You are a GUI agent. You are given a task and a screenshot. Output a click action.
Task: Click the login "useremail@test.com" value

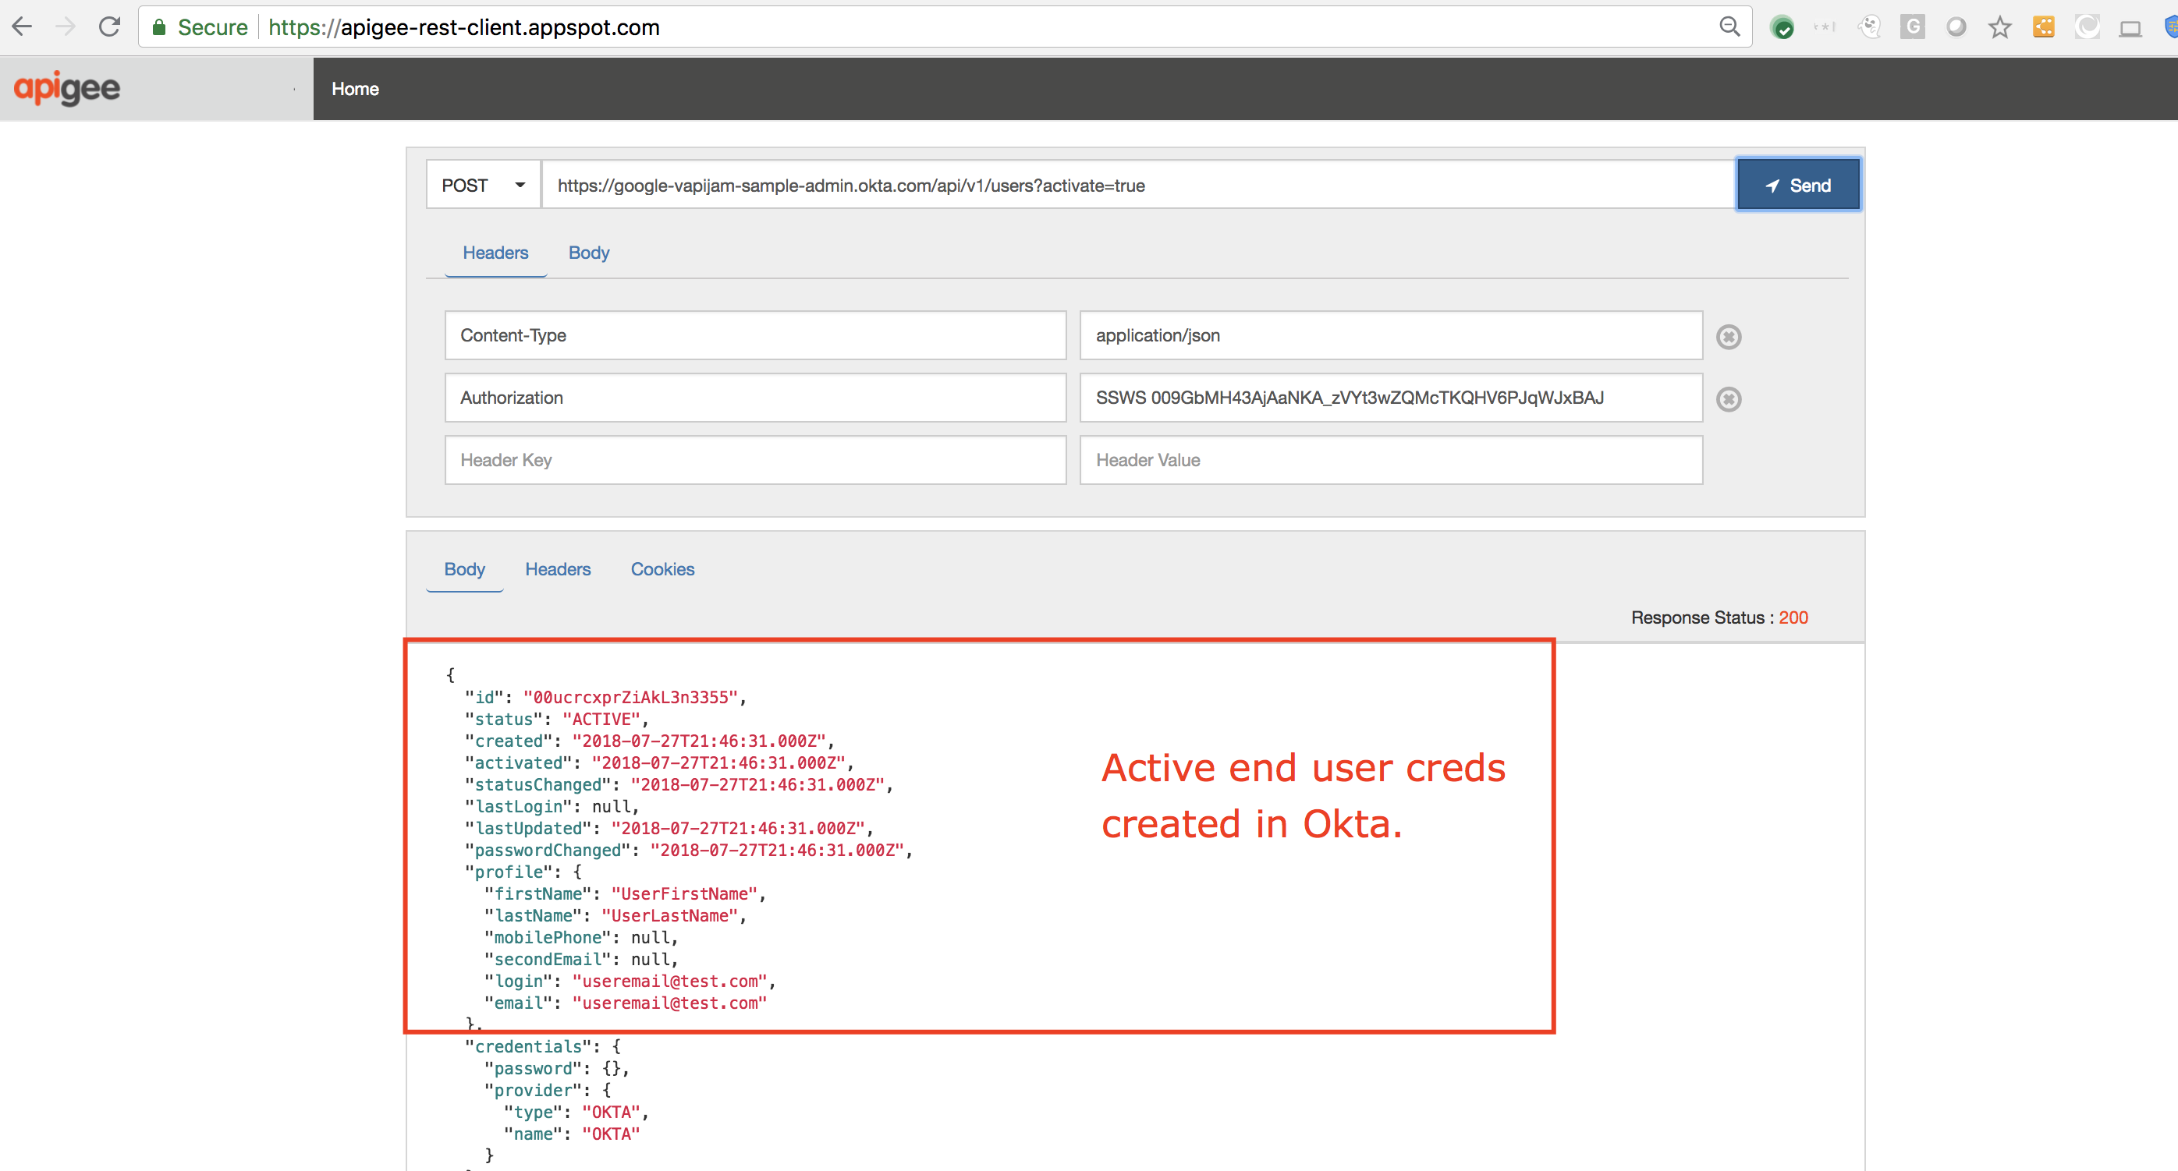tap(669, 981)
